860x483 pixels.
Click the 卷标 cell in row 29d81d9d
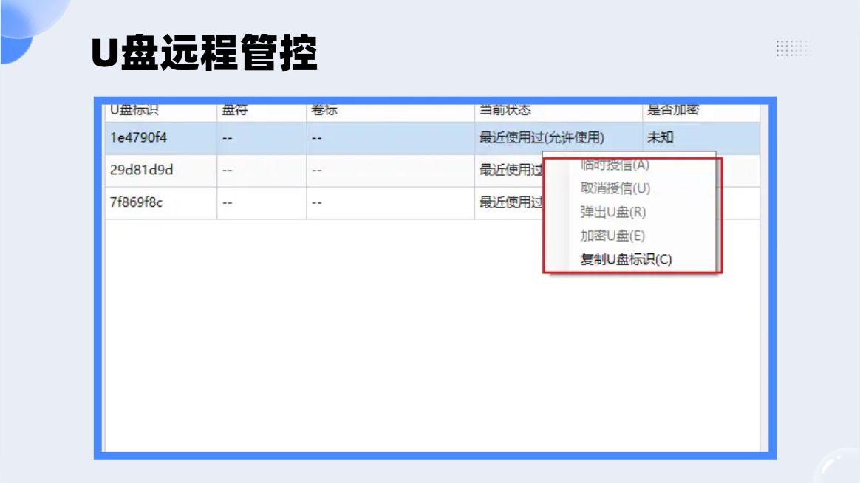[391, 170]
